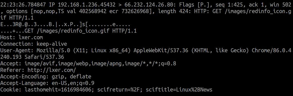The image size is (293, 96).
Task: Click the Accept: image/avif header line
Action: [88, 64]
